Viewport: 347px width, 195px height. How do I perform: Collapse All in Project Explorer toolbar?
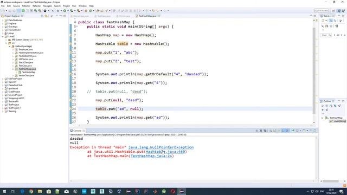(x=42, y=16)
